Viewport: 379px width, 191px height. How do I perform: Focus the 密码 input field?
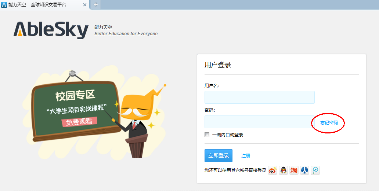[x=257, y=122]
